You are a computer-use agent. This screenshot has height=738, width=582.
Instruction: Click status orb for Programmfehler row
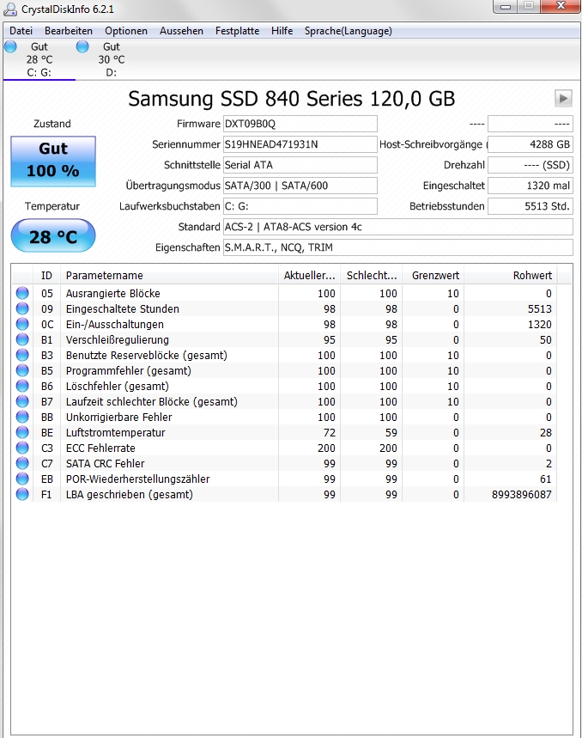coord(22,371)
